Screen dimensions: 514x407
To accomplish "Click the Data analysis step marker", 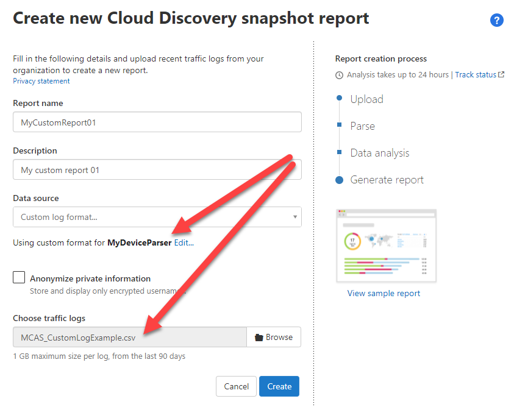I will click(339, 152).
